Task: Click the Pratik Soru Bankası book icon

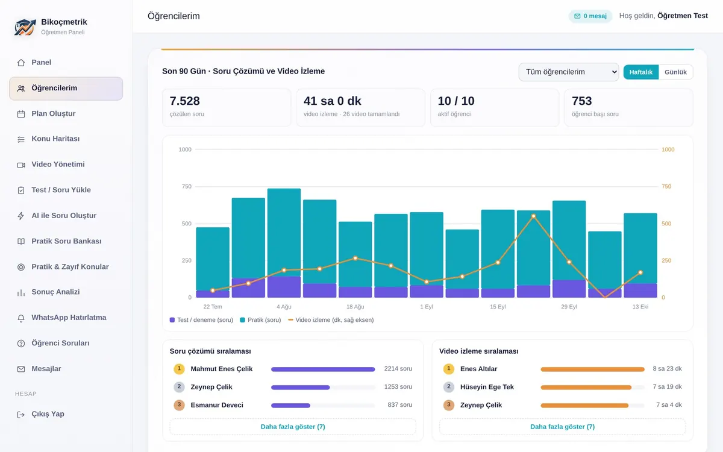Action: [x=21, y=241]
